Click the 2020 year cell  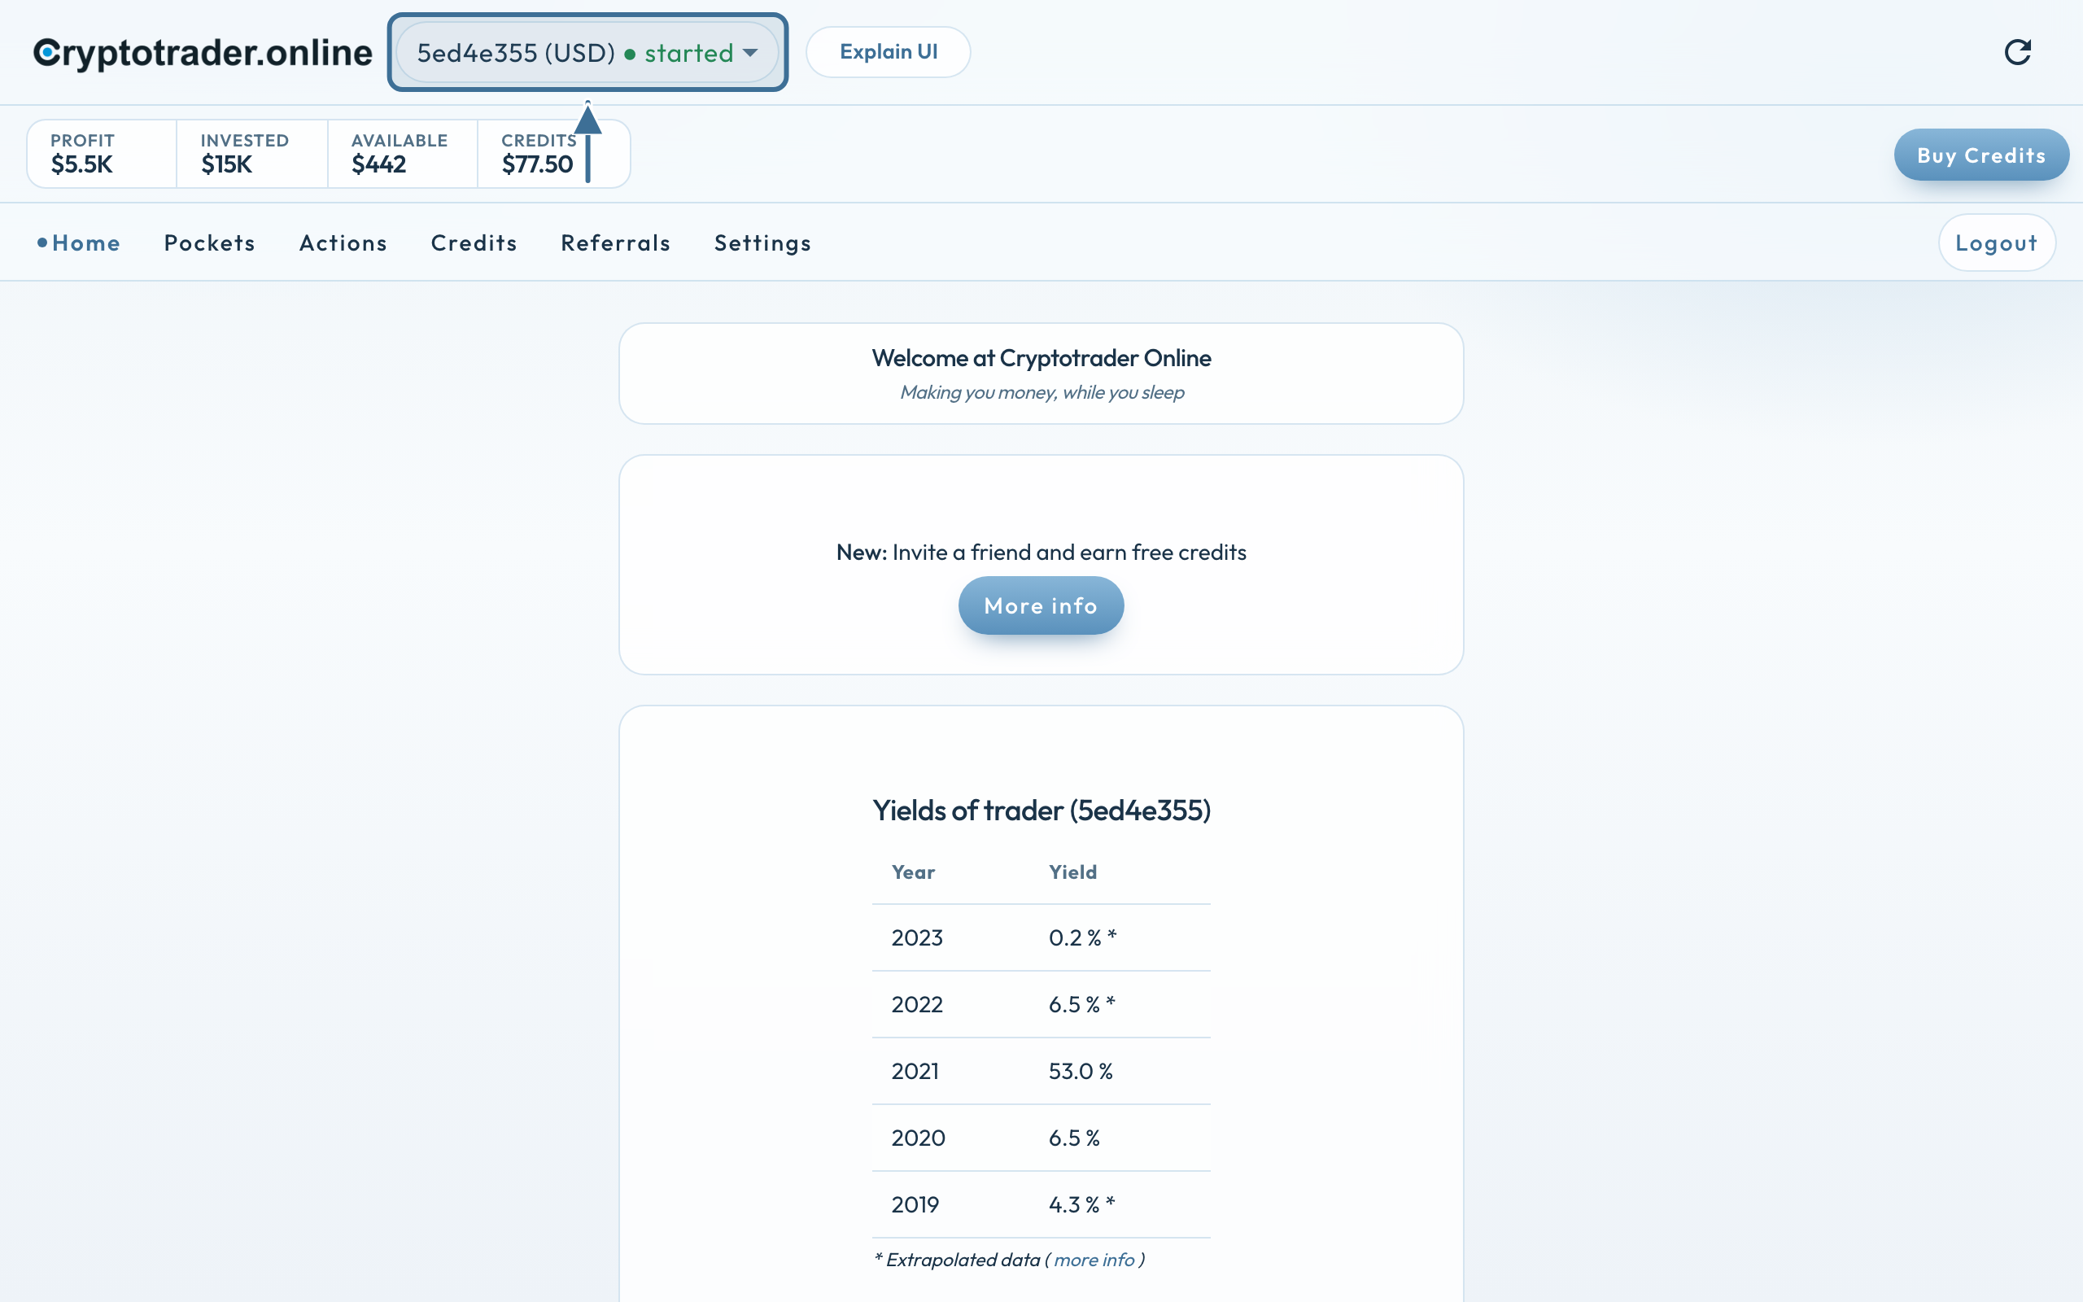pyautogui.click(x=918, y=1138)
